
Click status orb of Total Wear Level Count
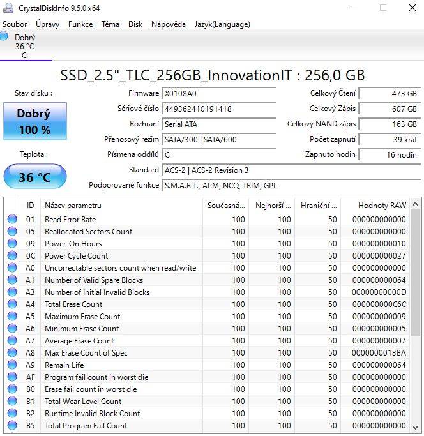coord(12,402)
